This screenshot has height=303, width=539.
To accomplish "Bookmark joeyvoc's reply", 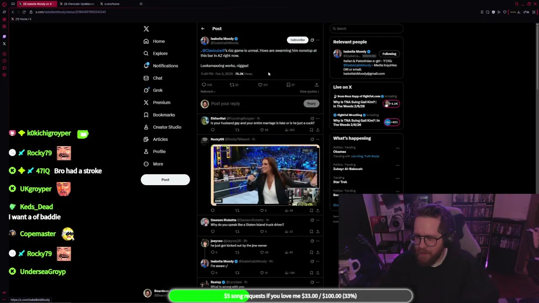I will tap(311, 252).
